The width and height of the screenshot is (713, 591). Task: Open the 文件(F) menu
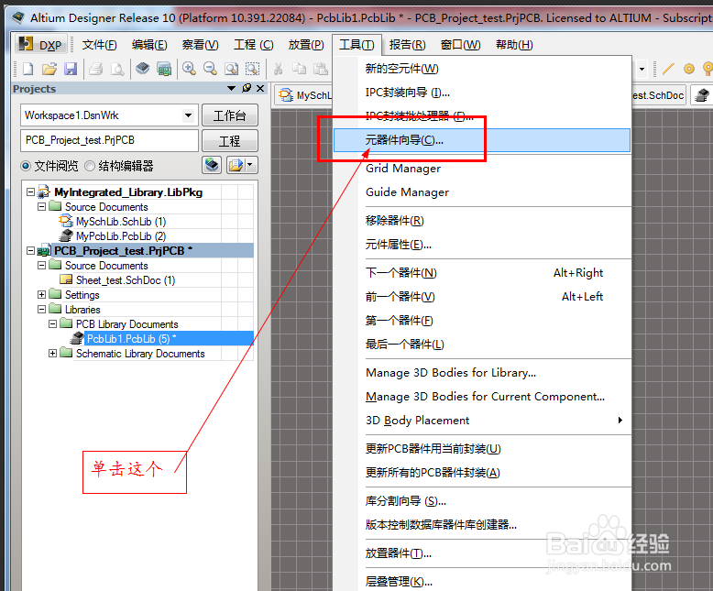(100, 45)
